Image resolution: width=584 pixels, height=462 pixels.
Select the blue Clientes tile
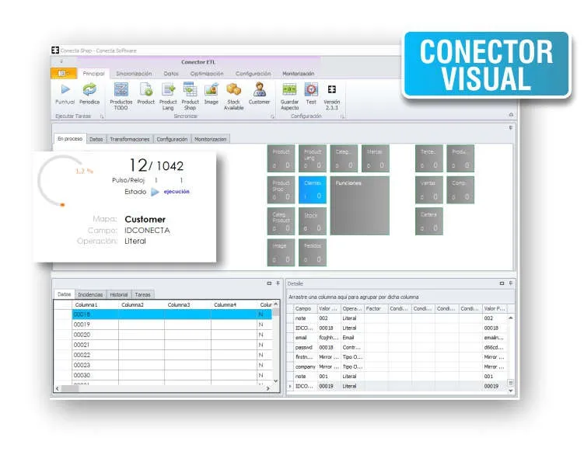313,189
